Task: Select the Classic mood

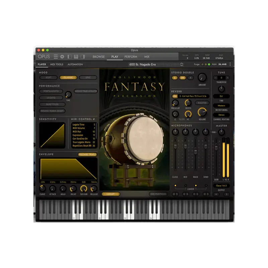Action: pyautogui.click(x=68, y=78)
